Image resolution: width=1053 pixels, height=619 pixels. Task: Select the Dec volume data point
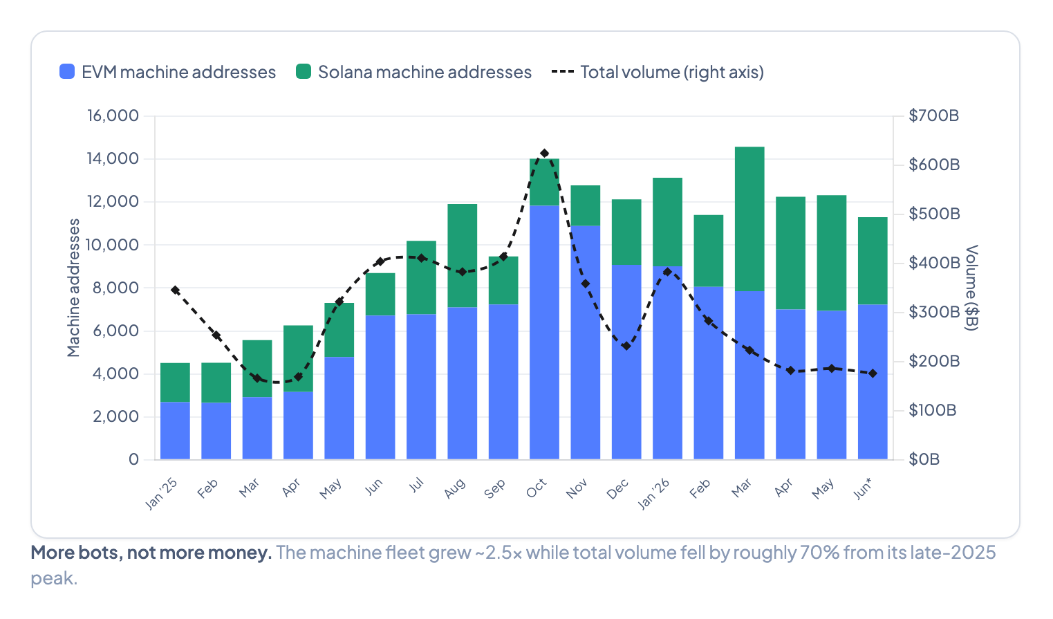coord(626,346)
